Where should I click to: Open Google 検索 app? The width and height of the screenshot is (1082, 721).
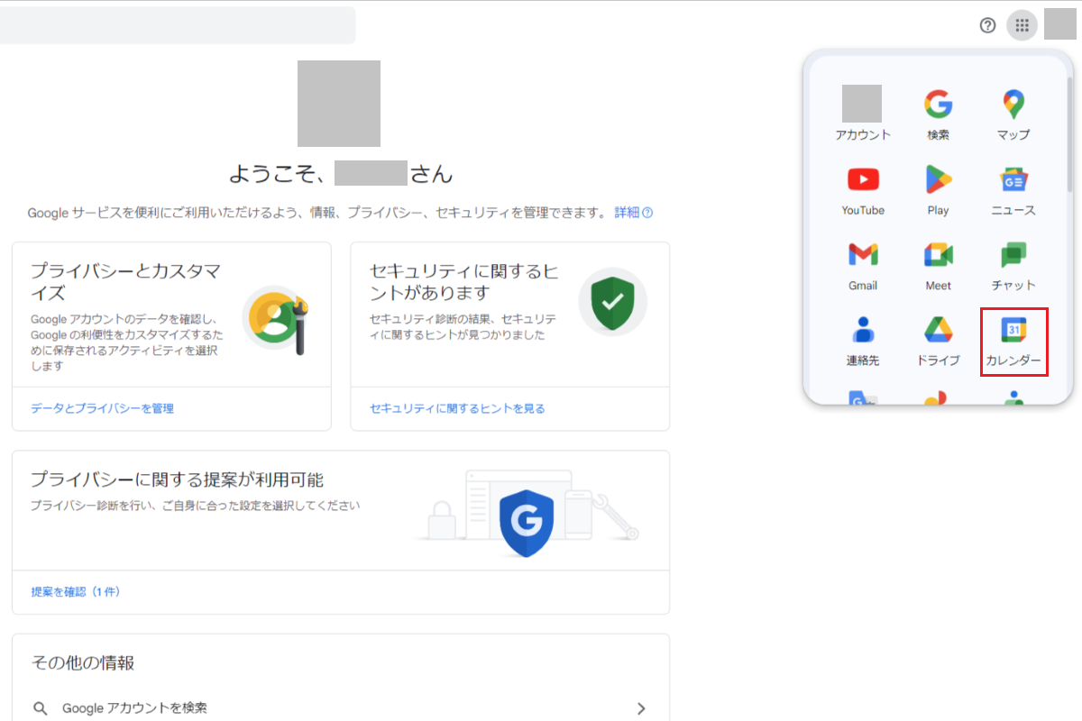pyautogui.click(x=938, y=113)
